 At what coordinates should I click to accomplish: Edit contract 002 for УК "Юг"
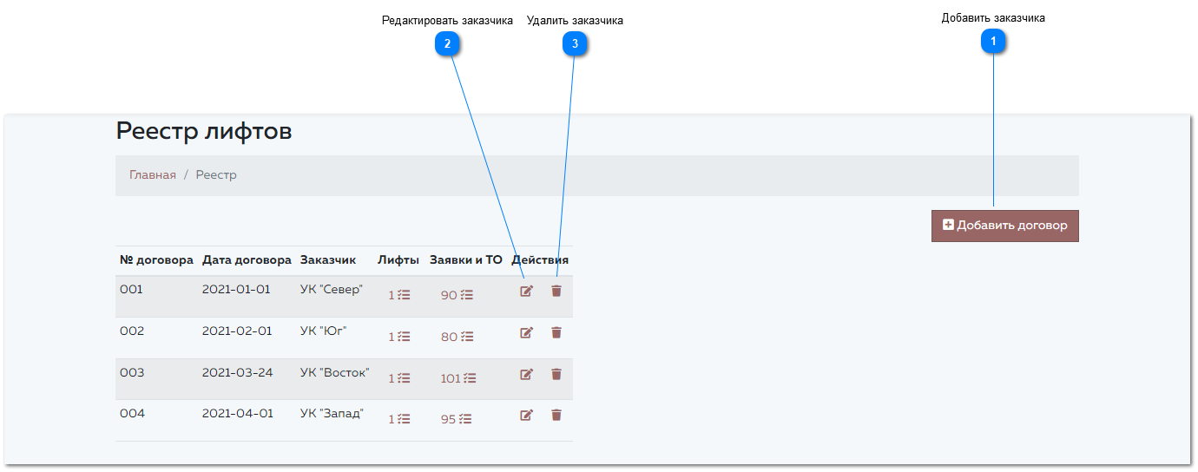coord(526,332)
